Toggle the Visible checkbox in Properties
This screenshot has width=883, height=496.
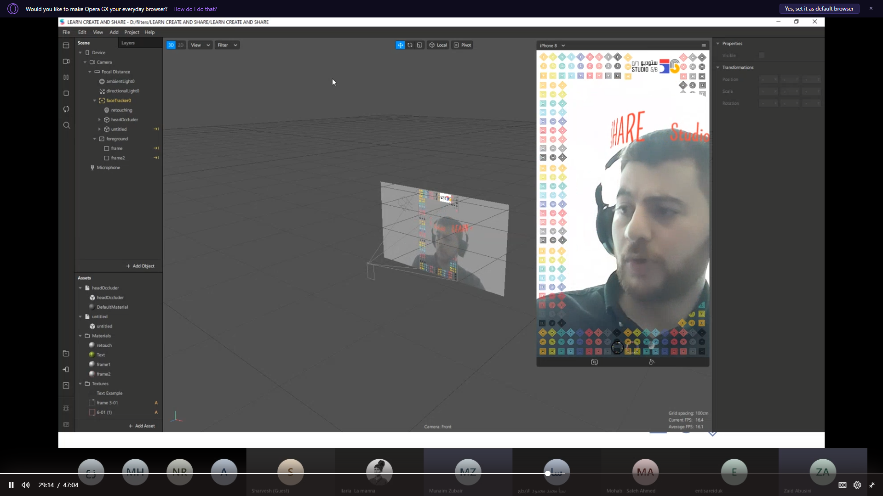pos(762,55)
